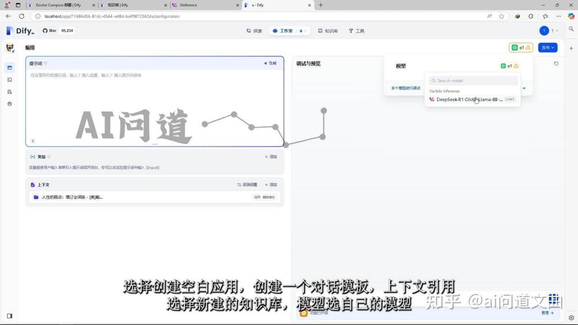Open a new browser tab

pyautogui.click(x=321, y=5)
